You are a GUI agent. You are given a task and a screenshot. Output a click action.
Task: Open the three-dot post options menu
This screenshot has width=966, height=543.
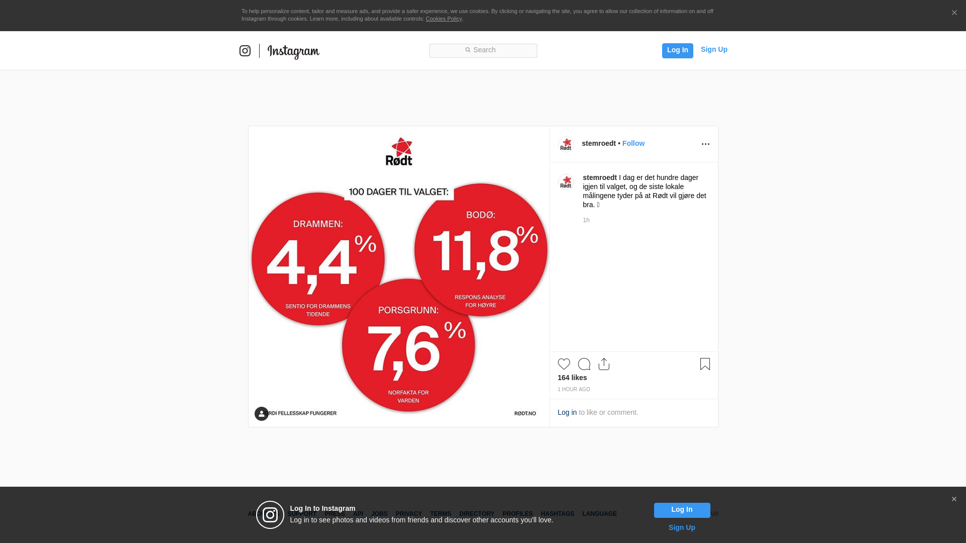point(705,144)
